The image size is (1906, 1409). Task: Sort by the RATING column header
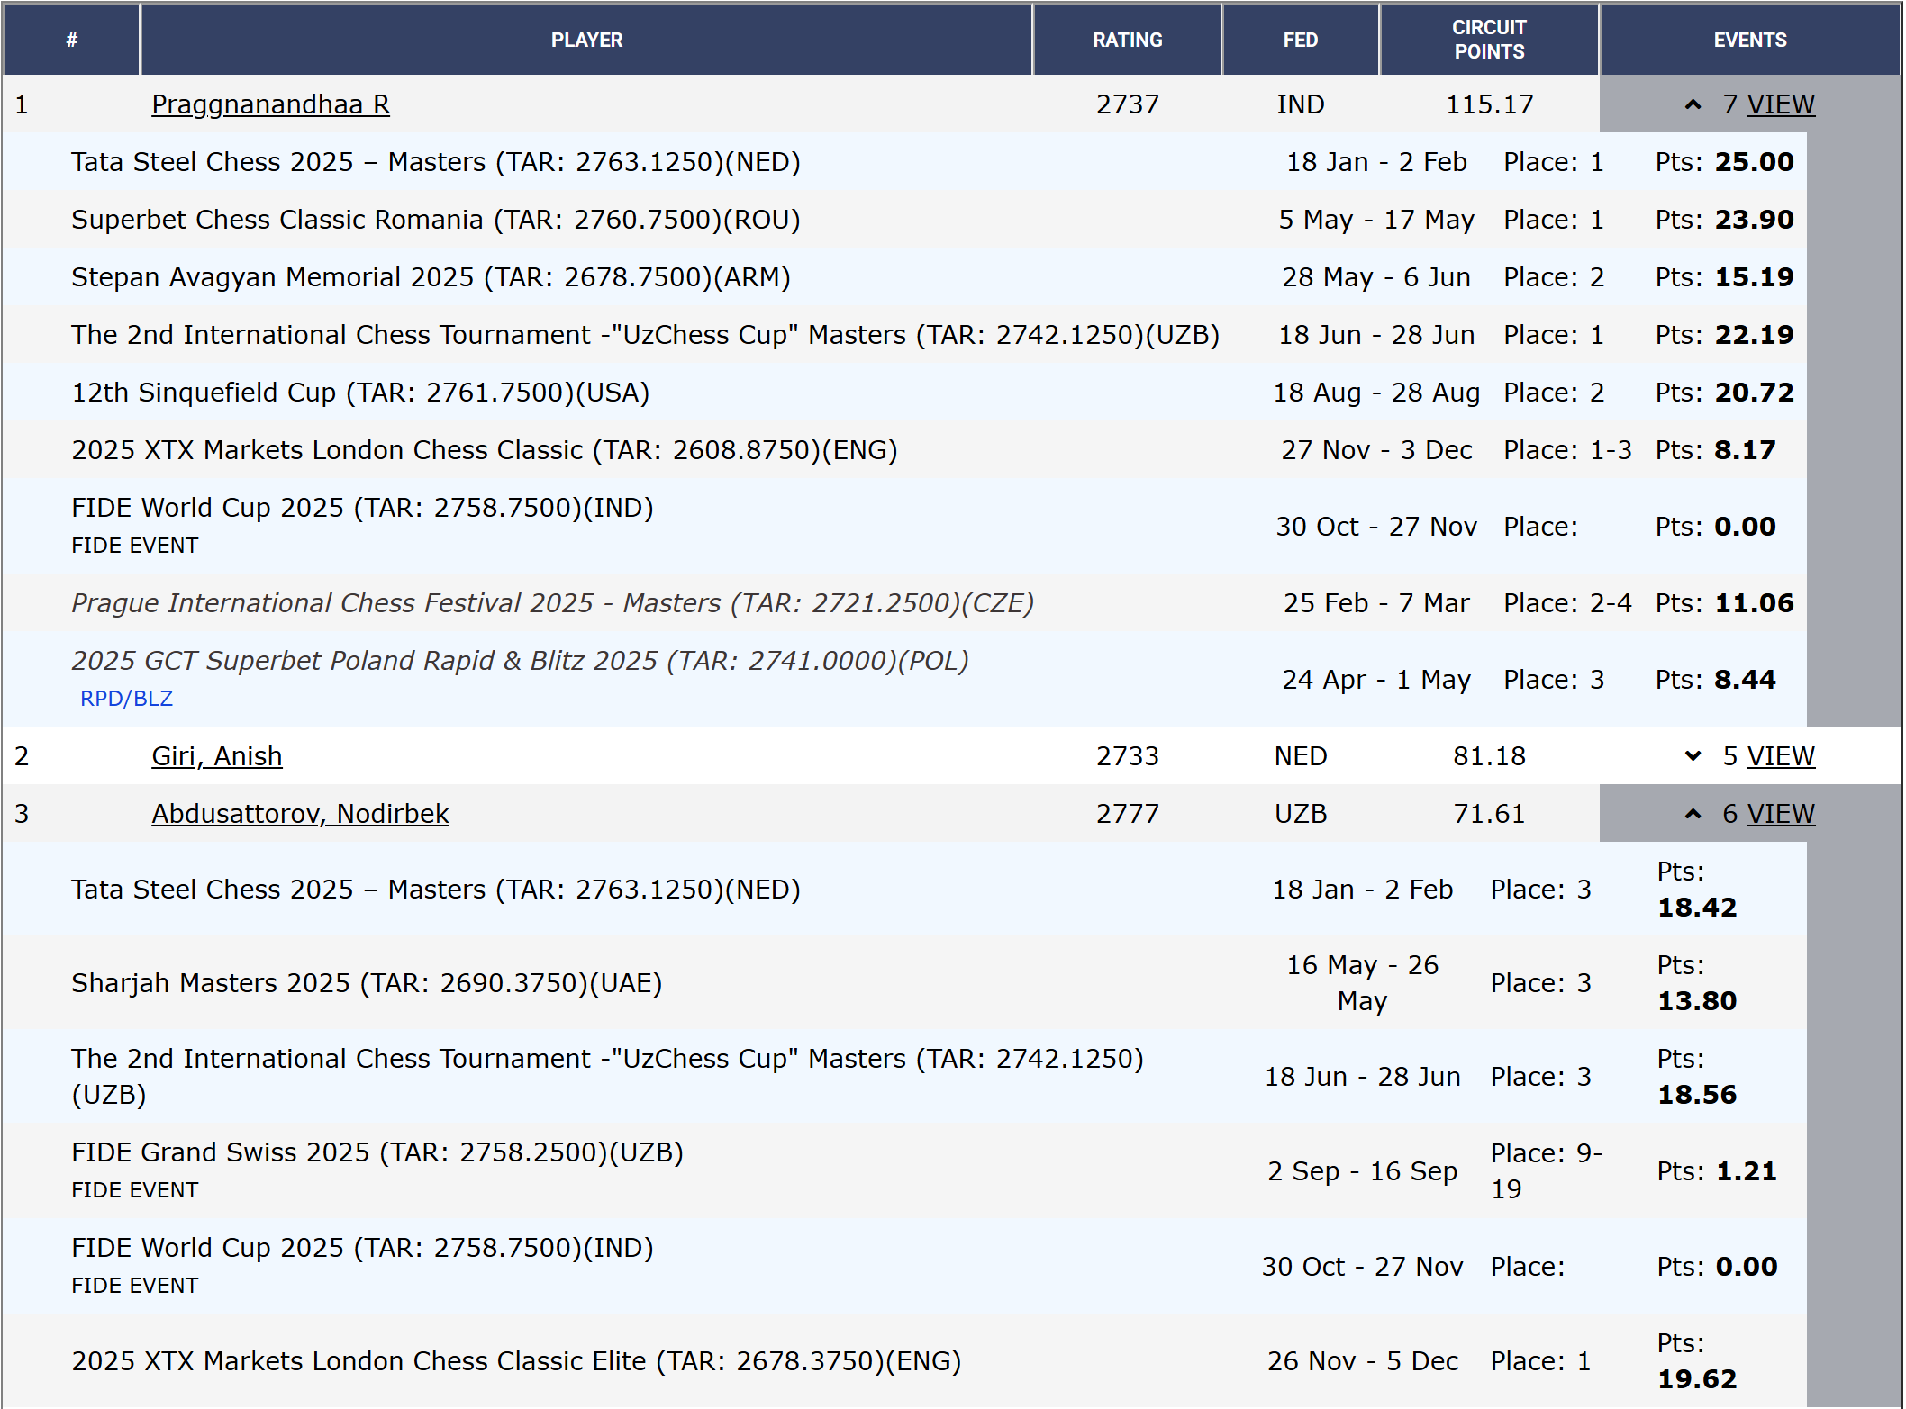1127,40
